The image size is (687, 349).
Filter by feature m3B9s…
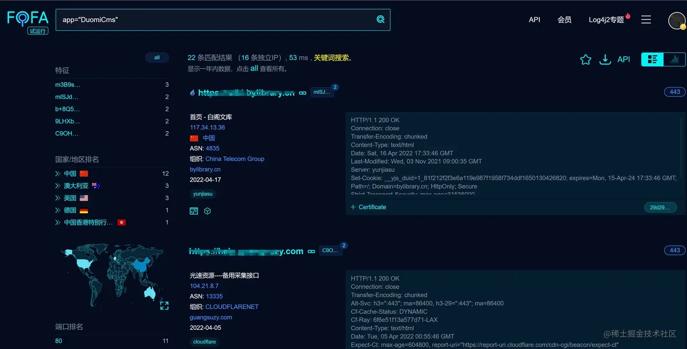[x=68, y=85]
